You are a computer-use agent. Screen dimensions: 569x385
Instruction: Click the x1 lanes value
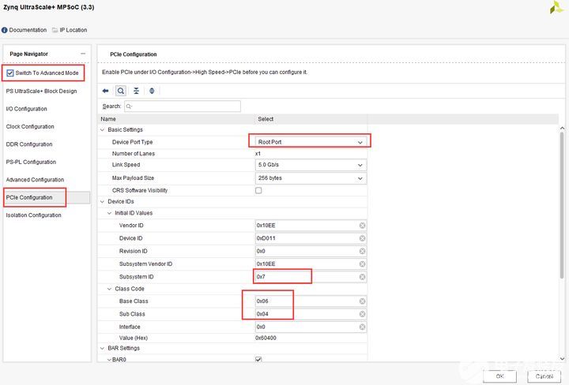(258, 154)
